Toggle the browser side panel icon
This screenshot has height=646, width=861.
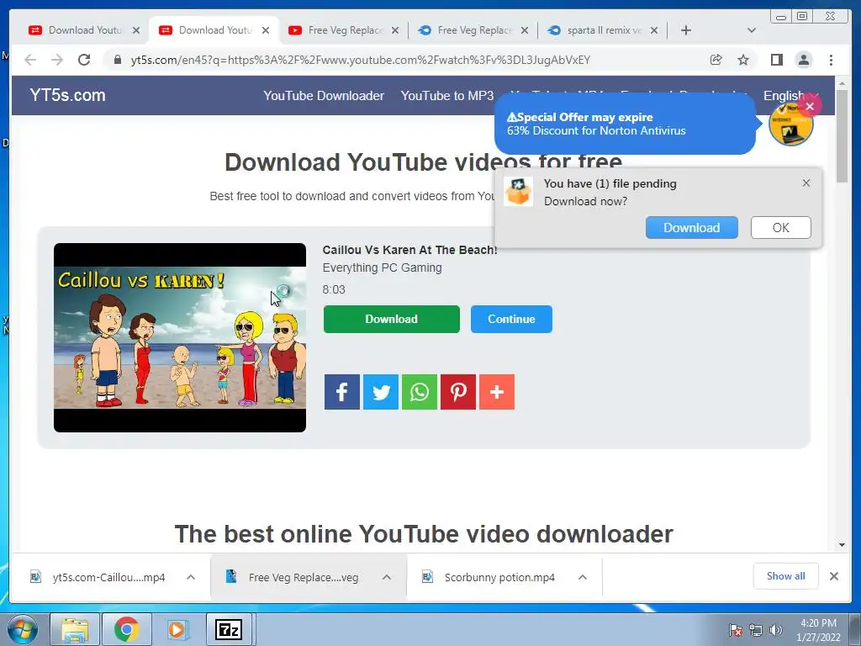[x=776, y=60]
